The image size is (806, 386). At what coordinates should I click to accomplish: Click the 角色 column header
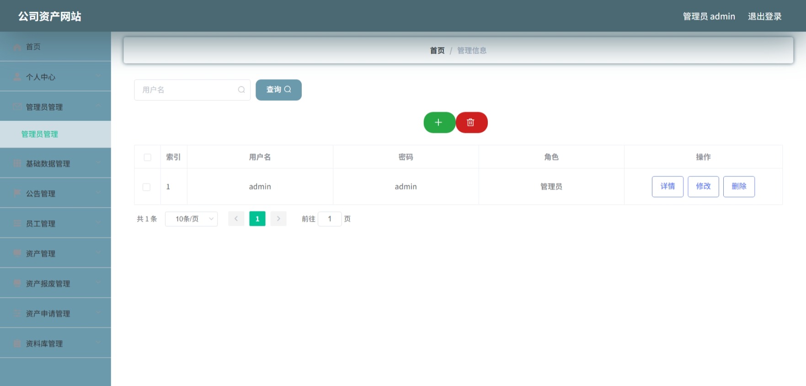click(x=551, y=157)
